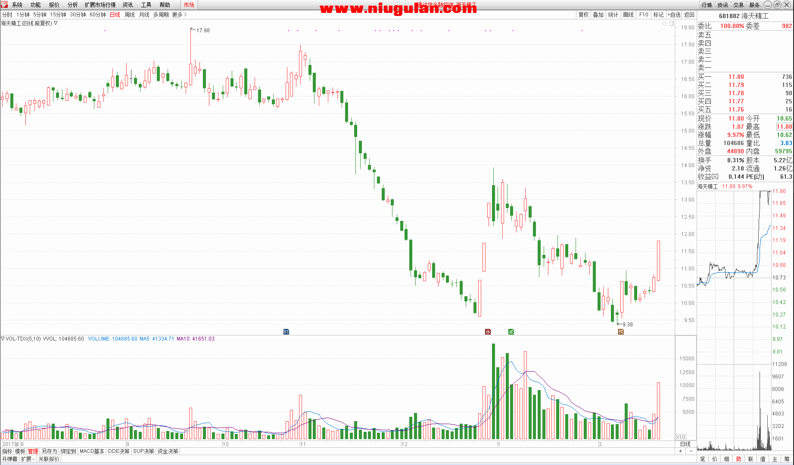Screen dimensions: 794x465
Task: Click the 另存为 button
Action: point(50,451)
